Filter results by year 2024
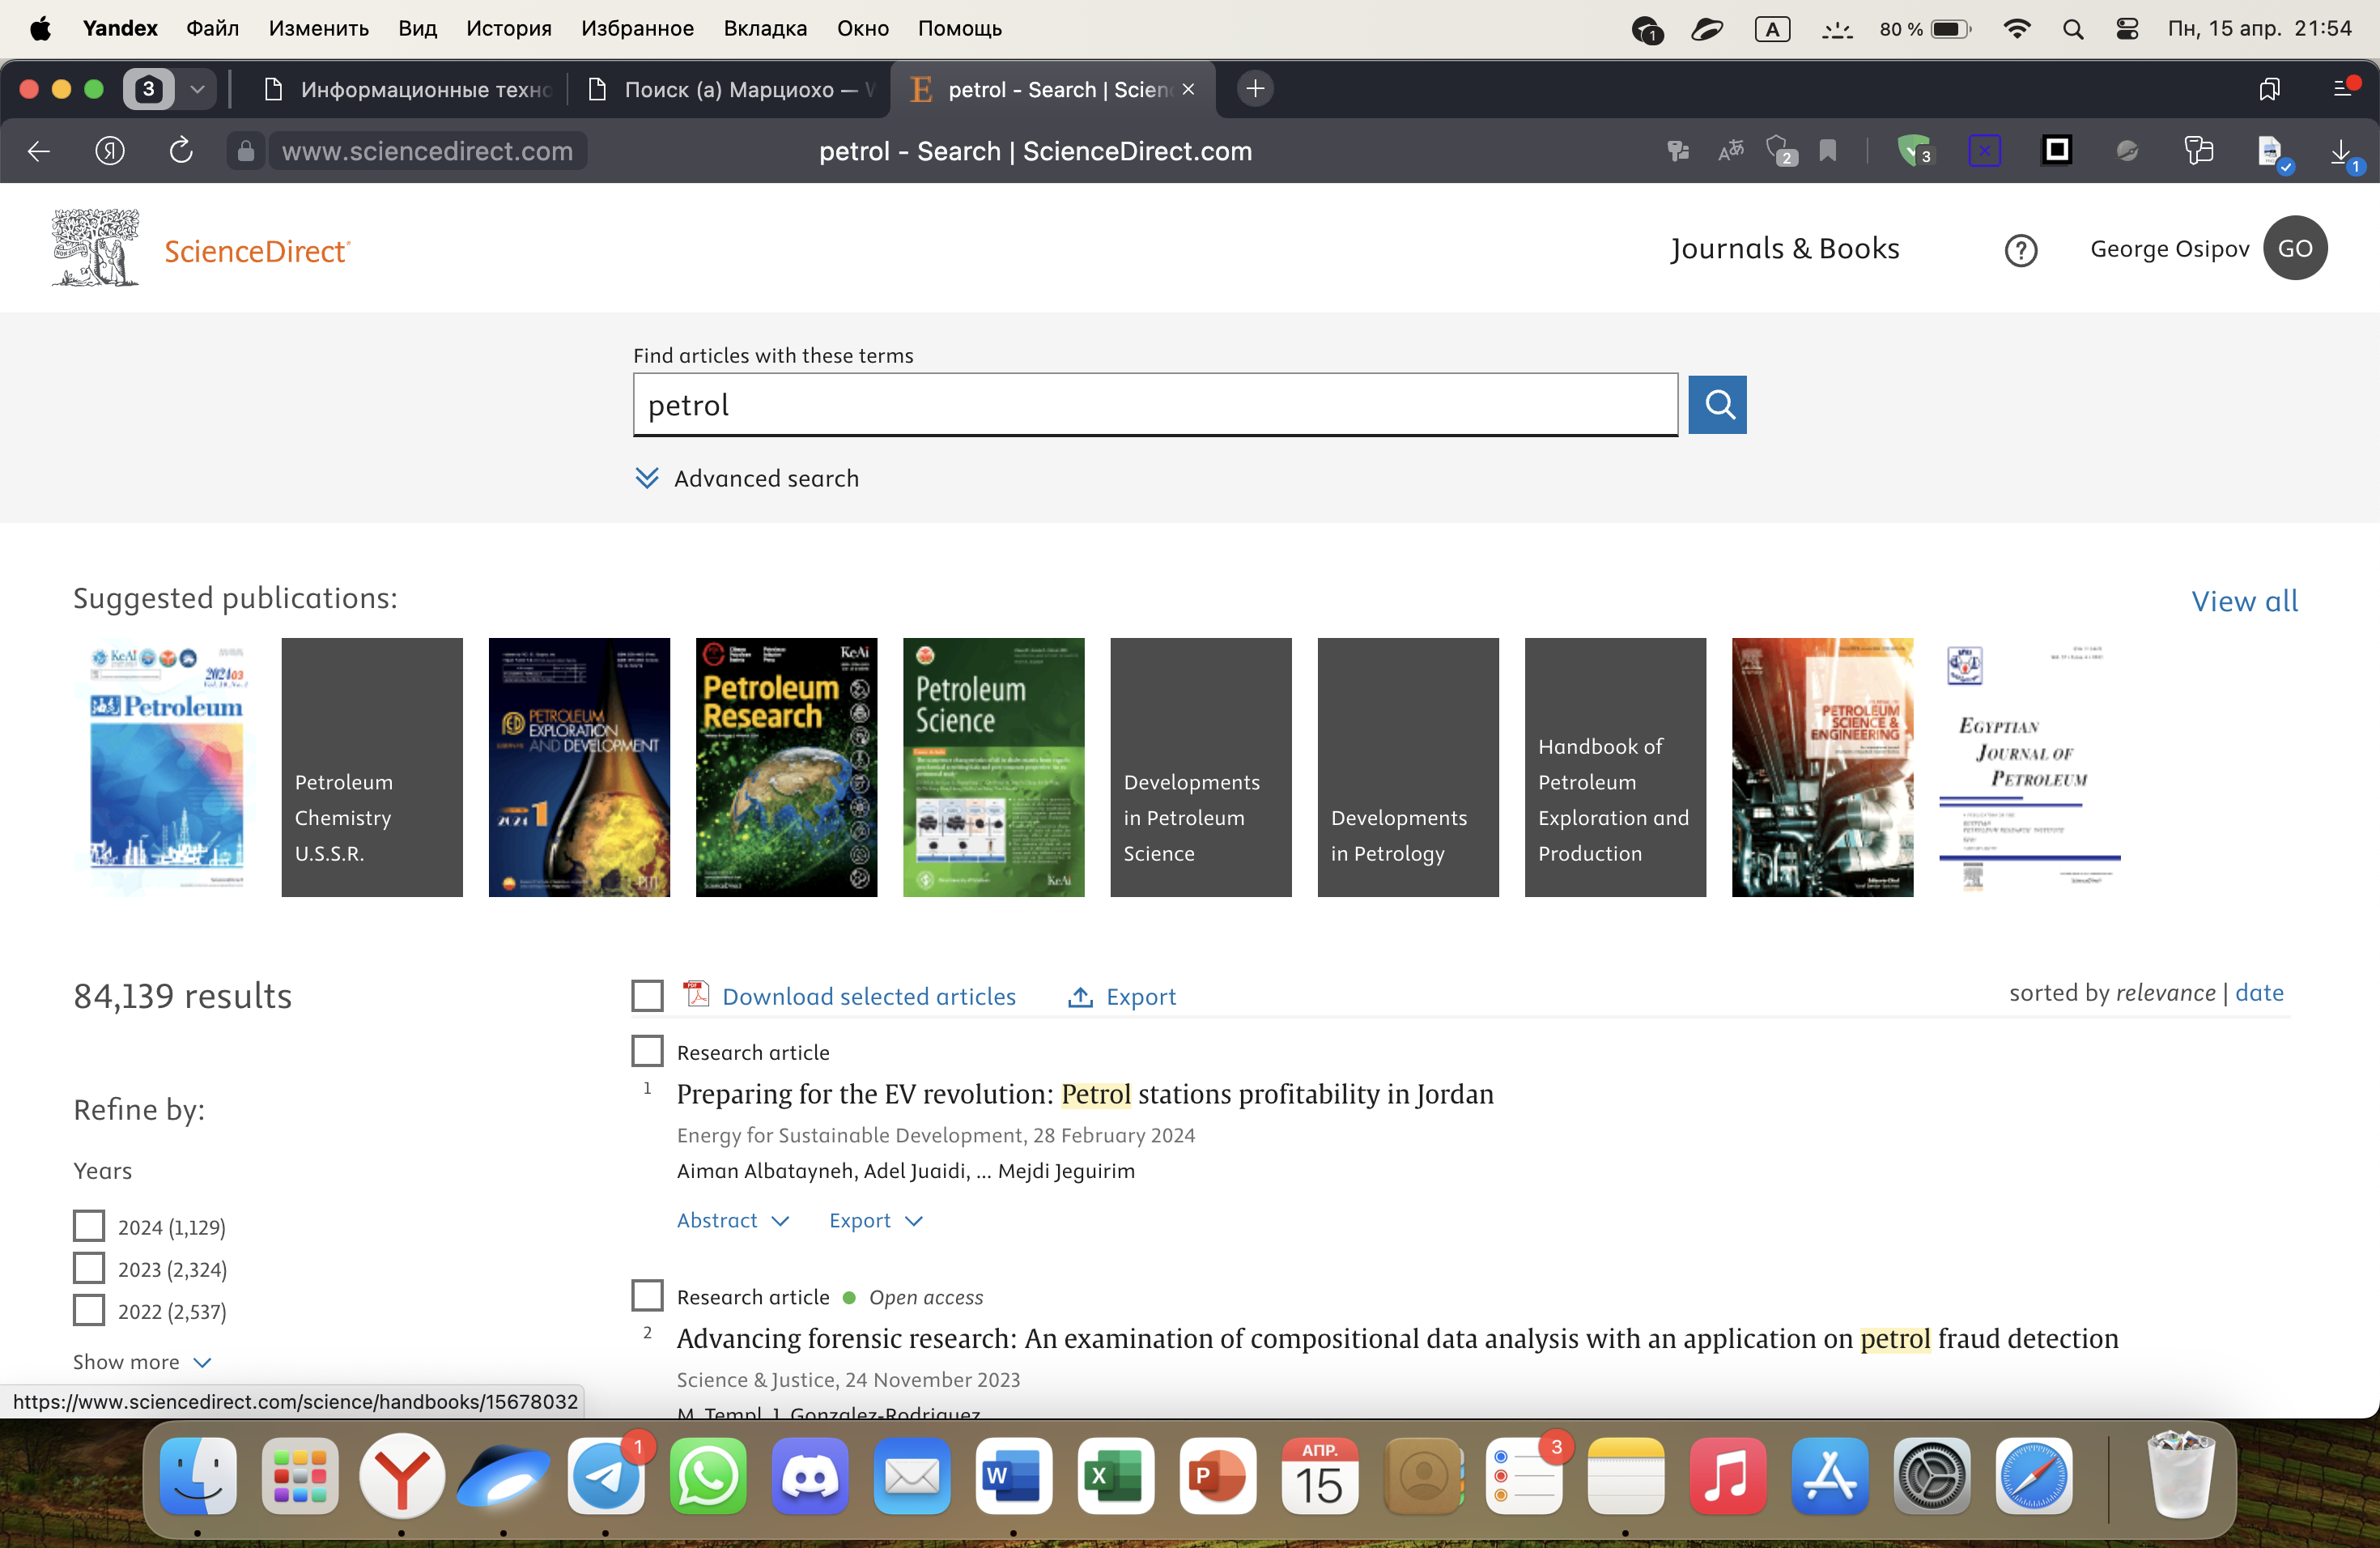This screenshot has height=1548, width=2380. (89, 1226)
